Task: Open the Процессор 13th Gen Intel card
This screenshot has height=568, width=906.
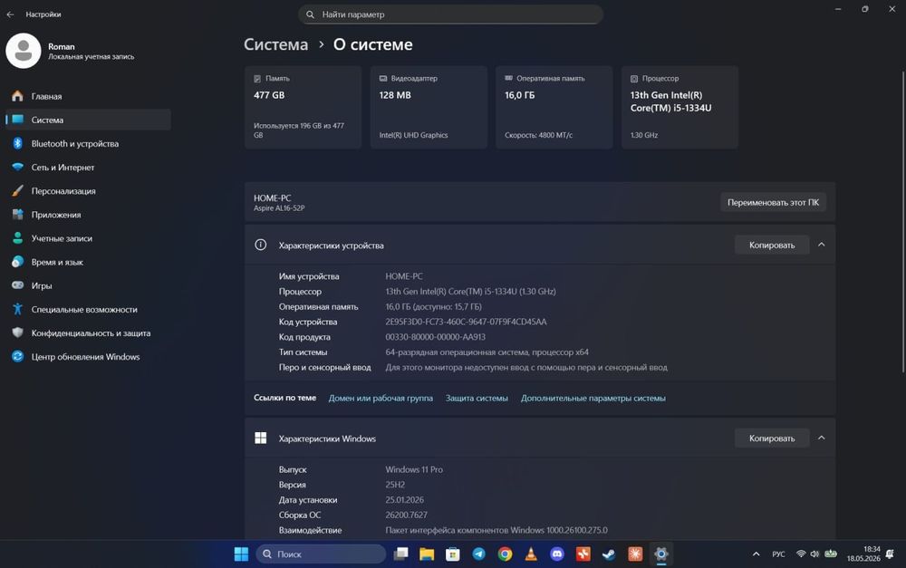Action: click(x=679, y=108)
